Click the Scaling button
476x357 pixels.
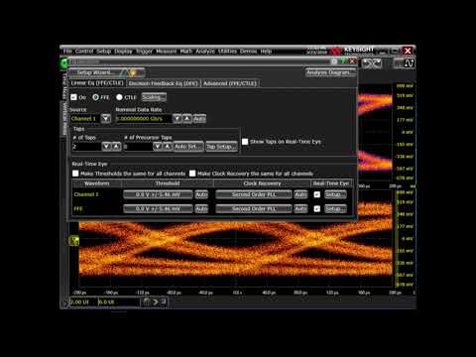(154, 97)
